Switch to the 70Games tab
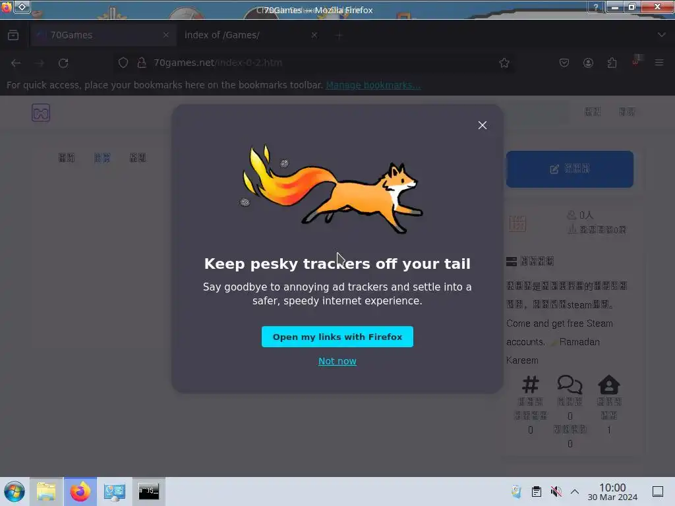Viewport: 675px width, 506px height. pos(103,35)
